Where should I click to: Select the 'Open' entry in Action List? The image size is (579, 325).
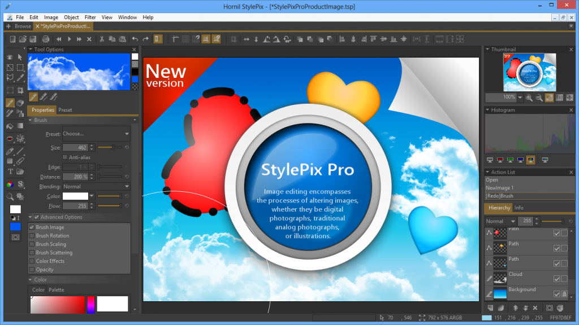point(529,180)
